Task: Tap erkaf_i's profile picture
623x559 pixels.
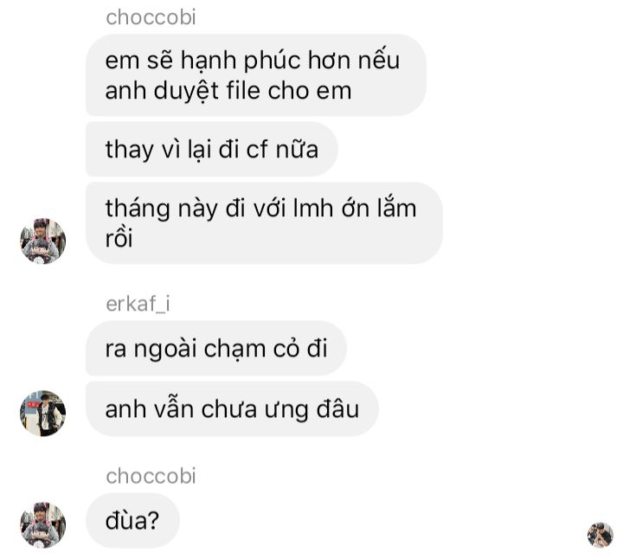Action: pyautogui.click(x=43, y=413)
